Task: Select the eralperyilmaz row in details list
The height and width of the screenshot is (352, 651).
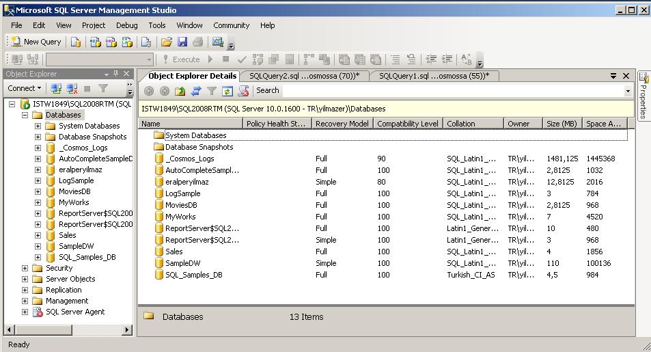Action: pyautogui.click(x=382, y=182)
